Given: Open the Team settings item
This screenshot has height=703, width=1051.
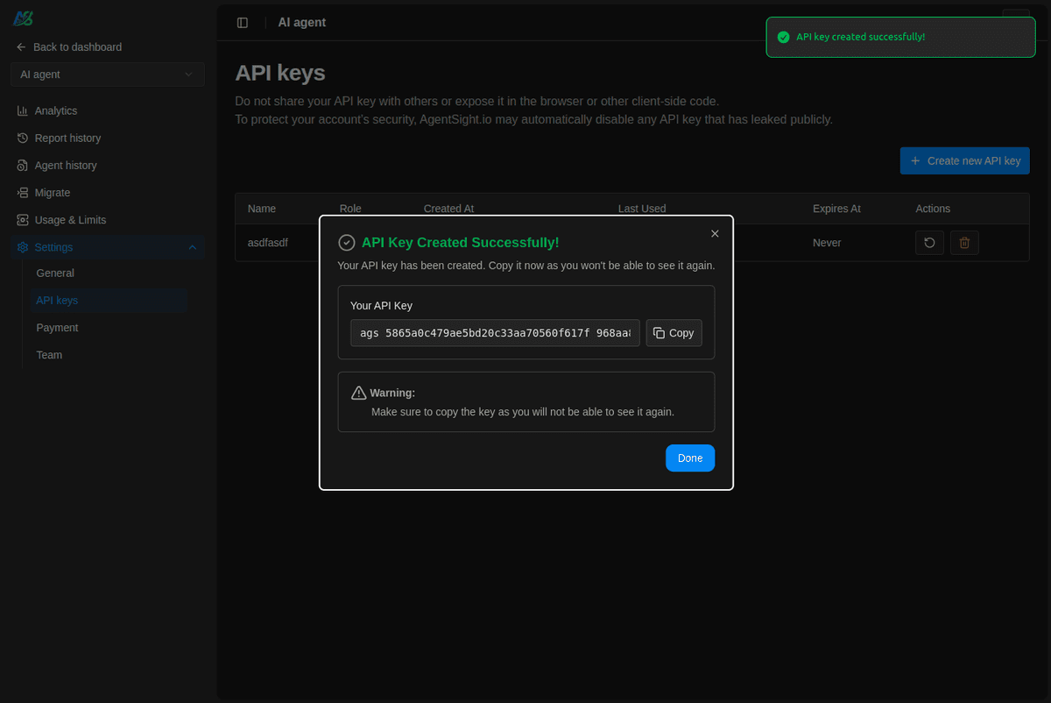Looking at the screenshot, I should click(49, 355).
